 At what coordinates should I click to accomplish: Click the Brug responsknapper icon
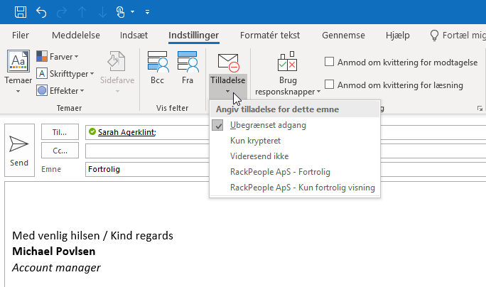(288, 63)
